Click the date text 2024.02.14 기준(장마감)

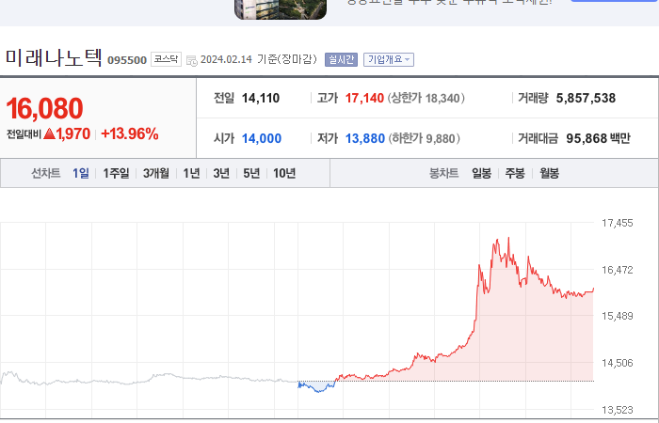[x=259, y=59]
